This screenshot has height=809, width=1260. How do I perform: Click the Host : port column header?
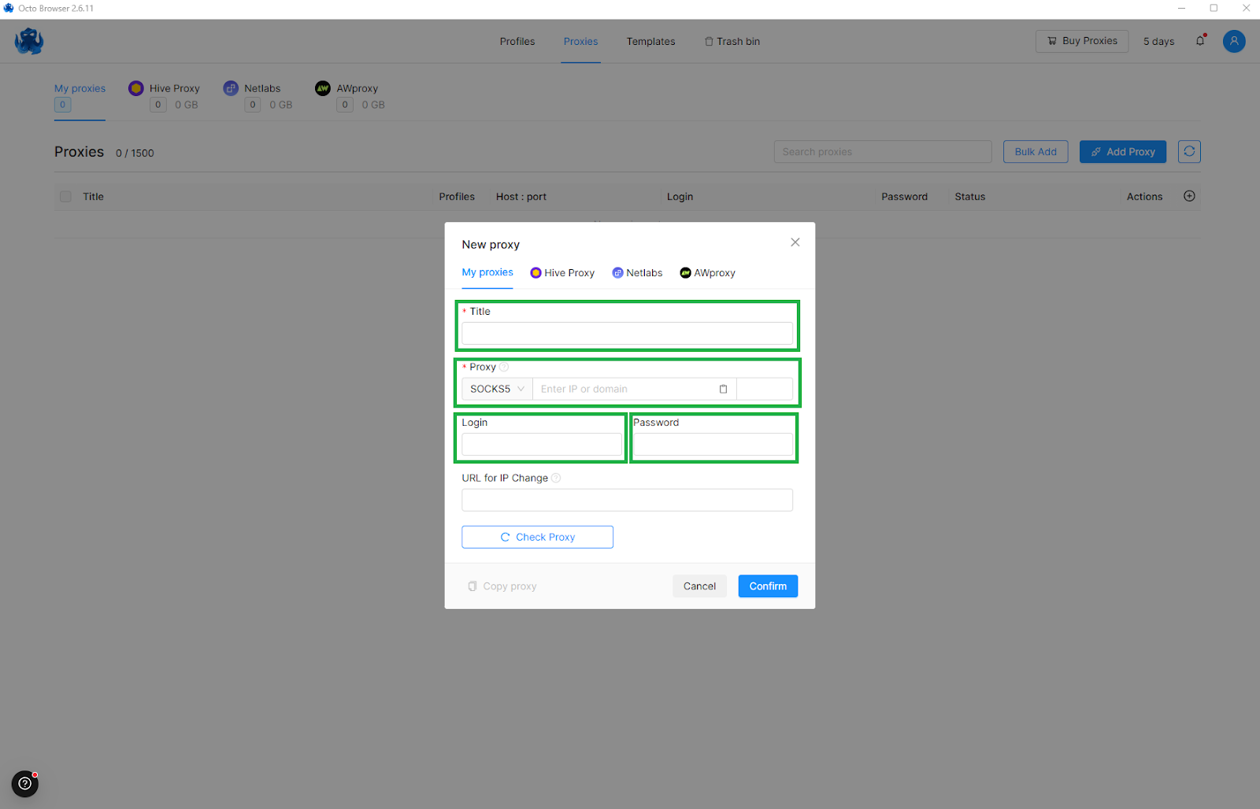coord(521,197)
